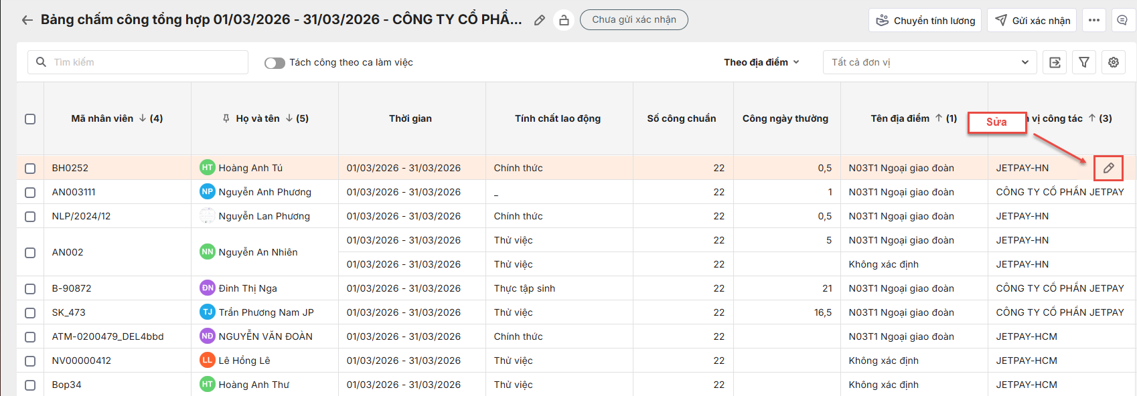1137x396 pixels.
Task: Tick the select-all header checkbox
Action: [30, 119]
